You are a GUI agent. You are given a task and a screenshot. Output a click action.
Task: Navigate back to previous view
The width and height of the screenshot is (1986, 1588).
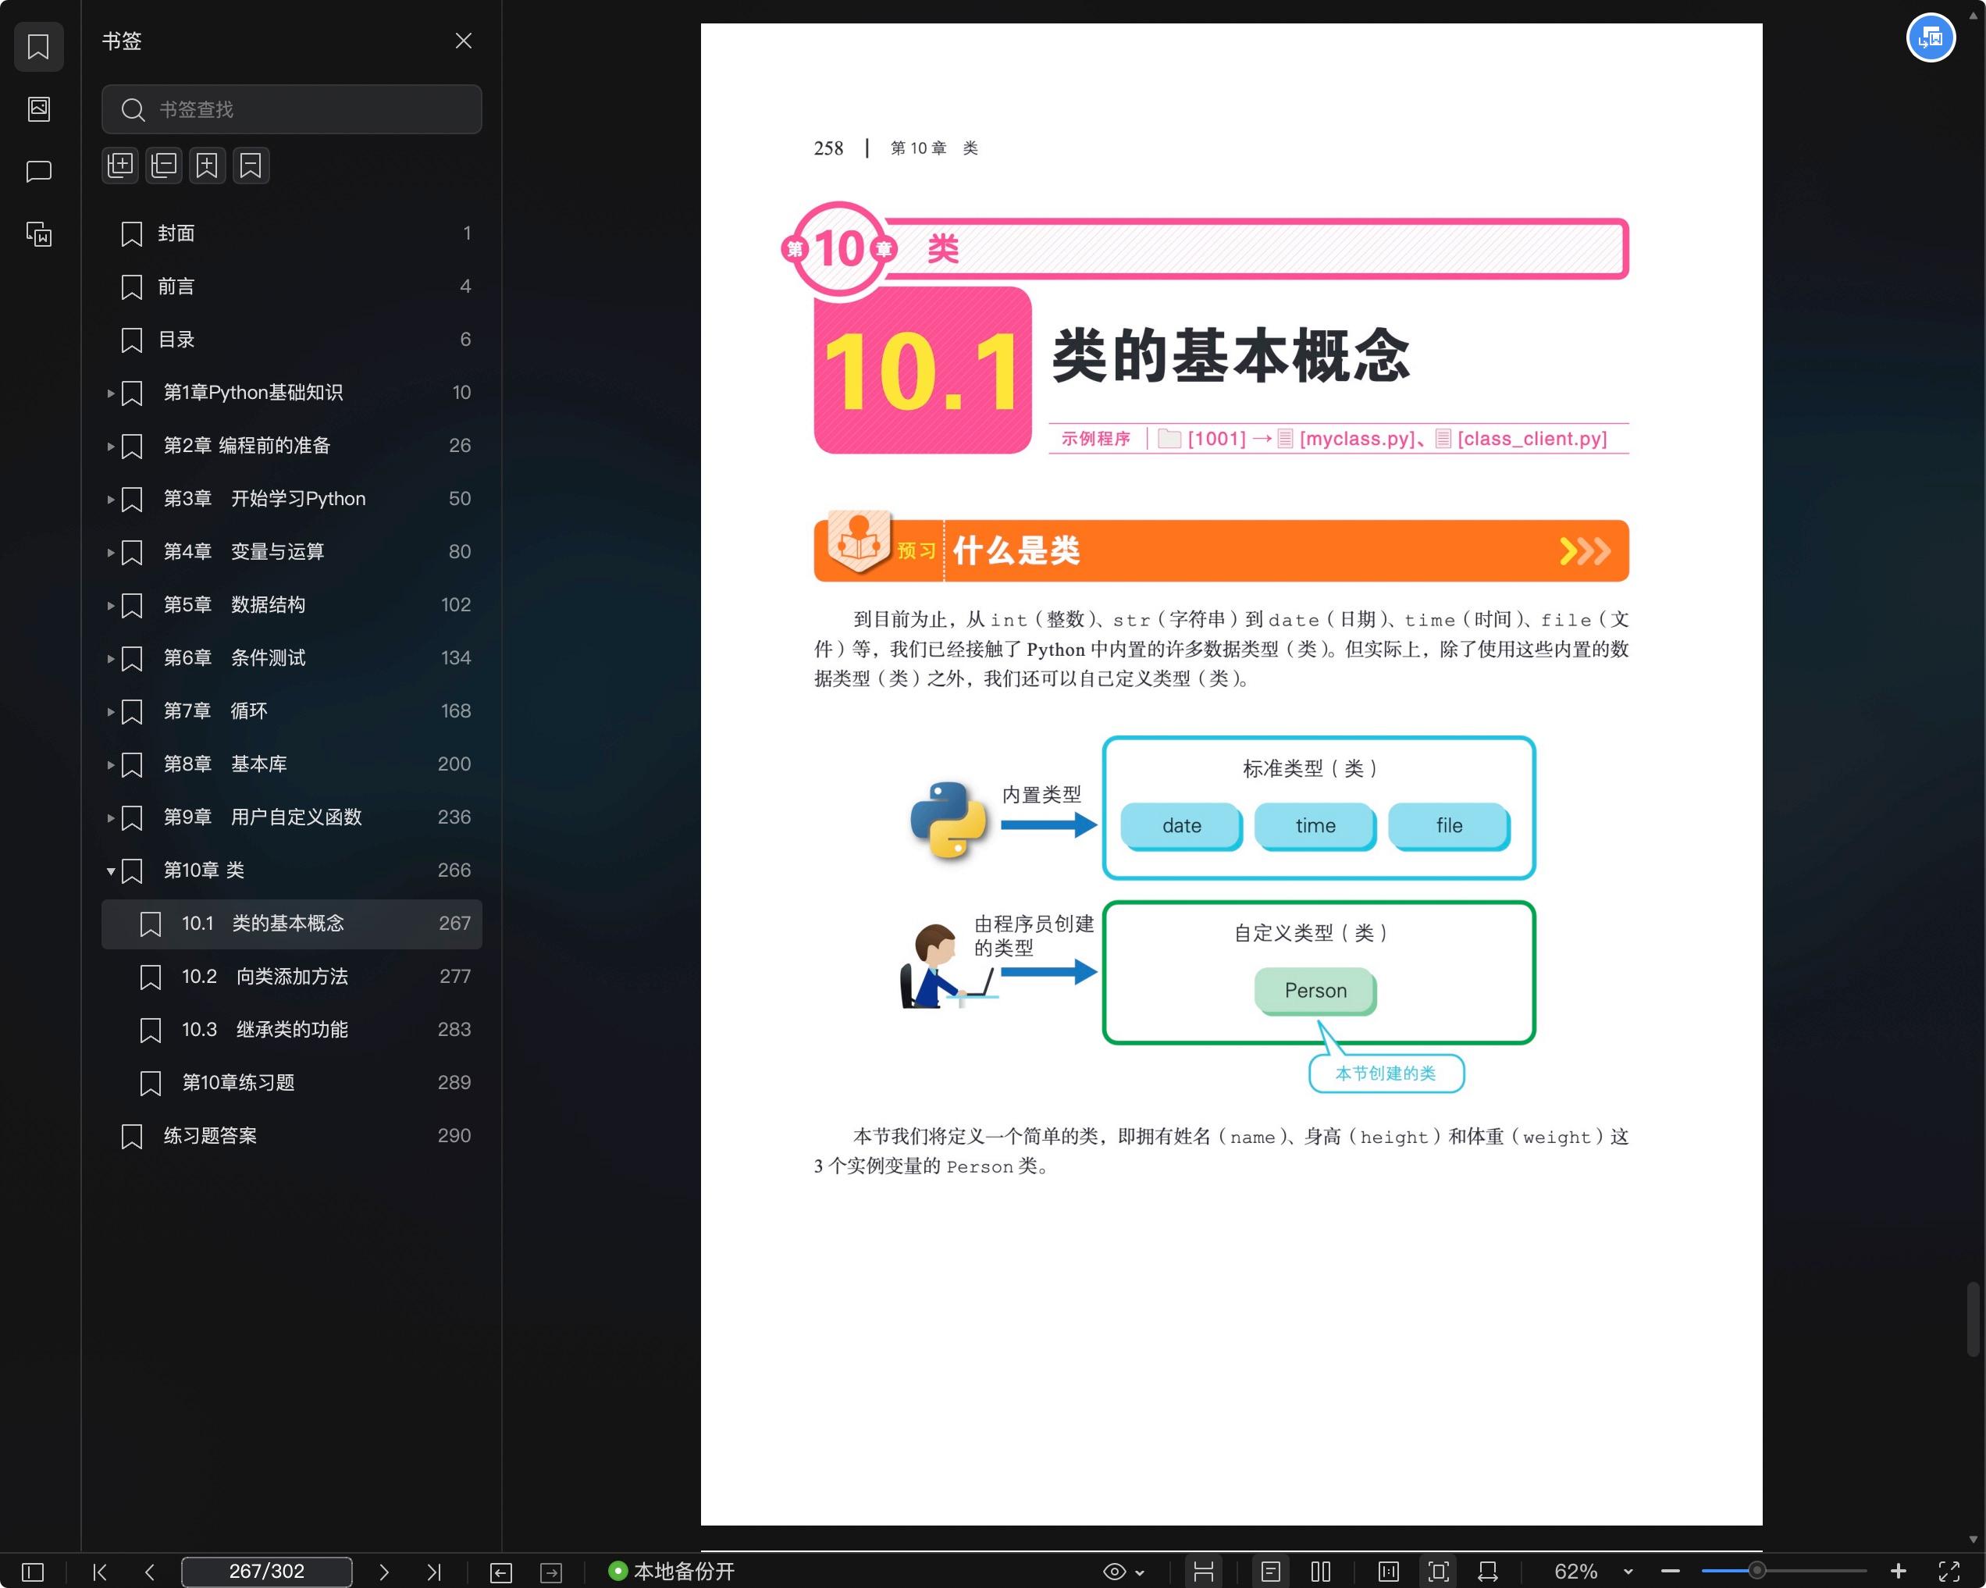coord(501,1572)
